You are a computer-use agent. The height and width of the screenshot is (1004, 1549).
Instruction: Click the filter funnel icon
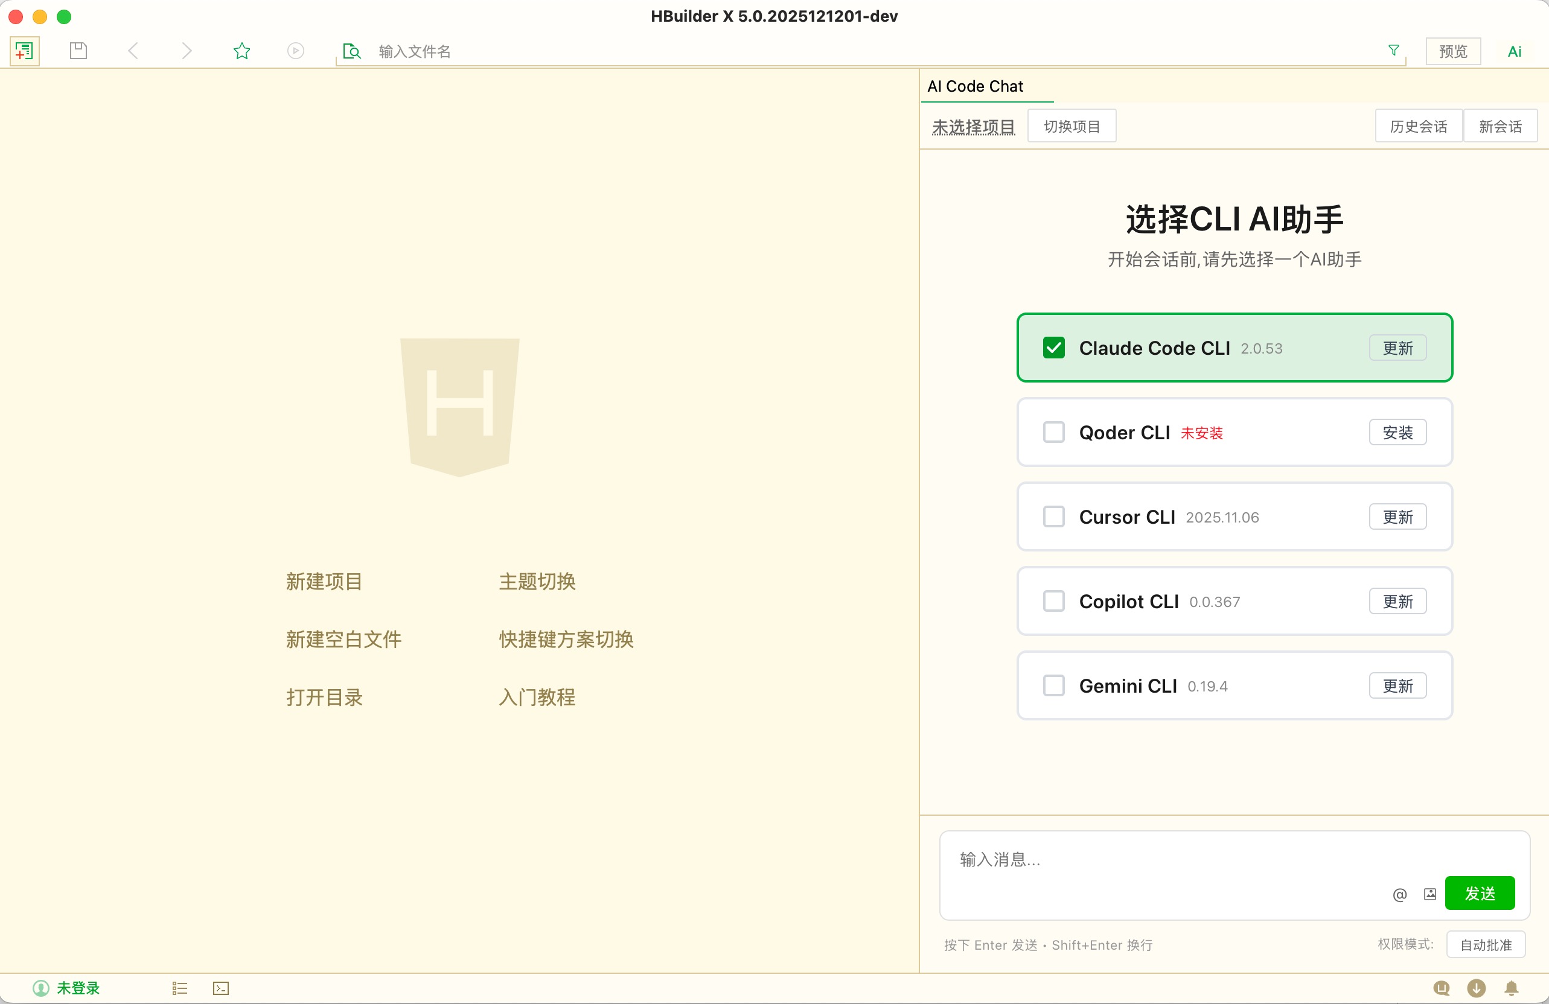pyautogui.click(x=1393, y=50)
